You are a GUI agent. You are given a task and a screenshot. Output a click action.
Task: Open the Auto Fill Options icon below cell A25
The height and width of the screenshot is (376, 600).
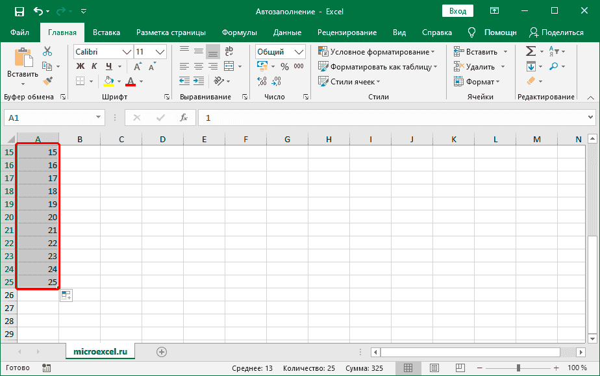[66, 296]
